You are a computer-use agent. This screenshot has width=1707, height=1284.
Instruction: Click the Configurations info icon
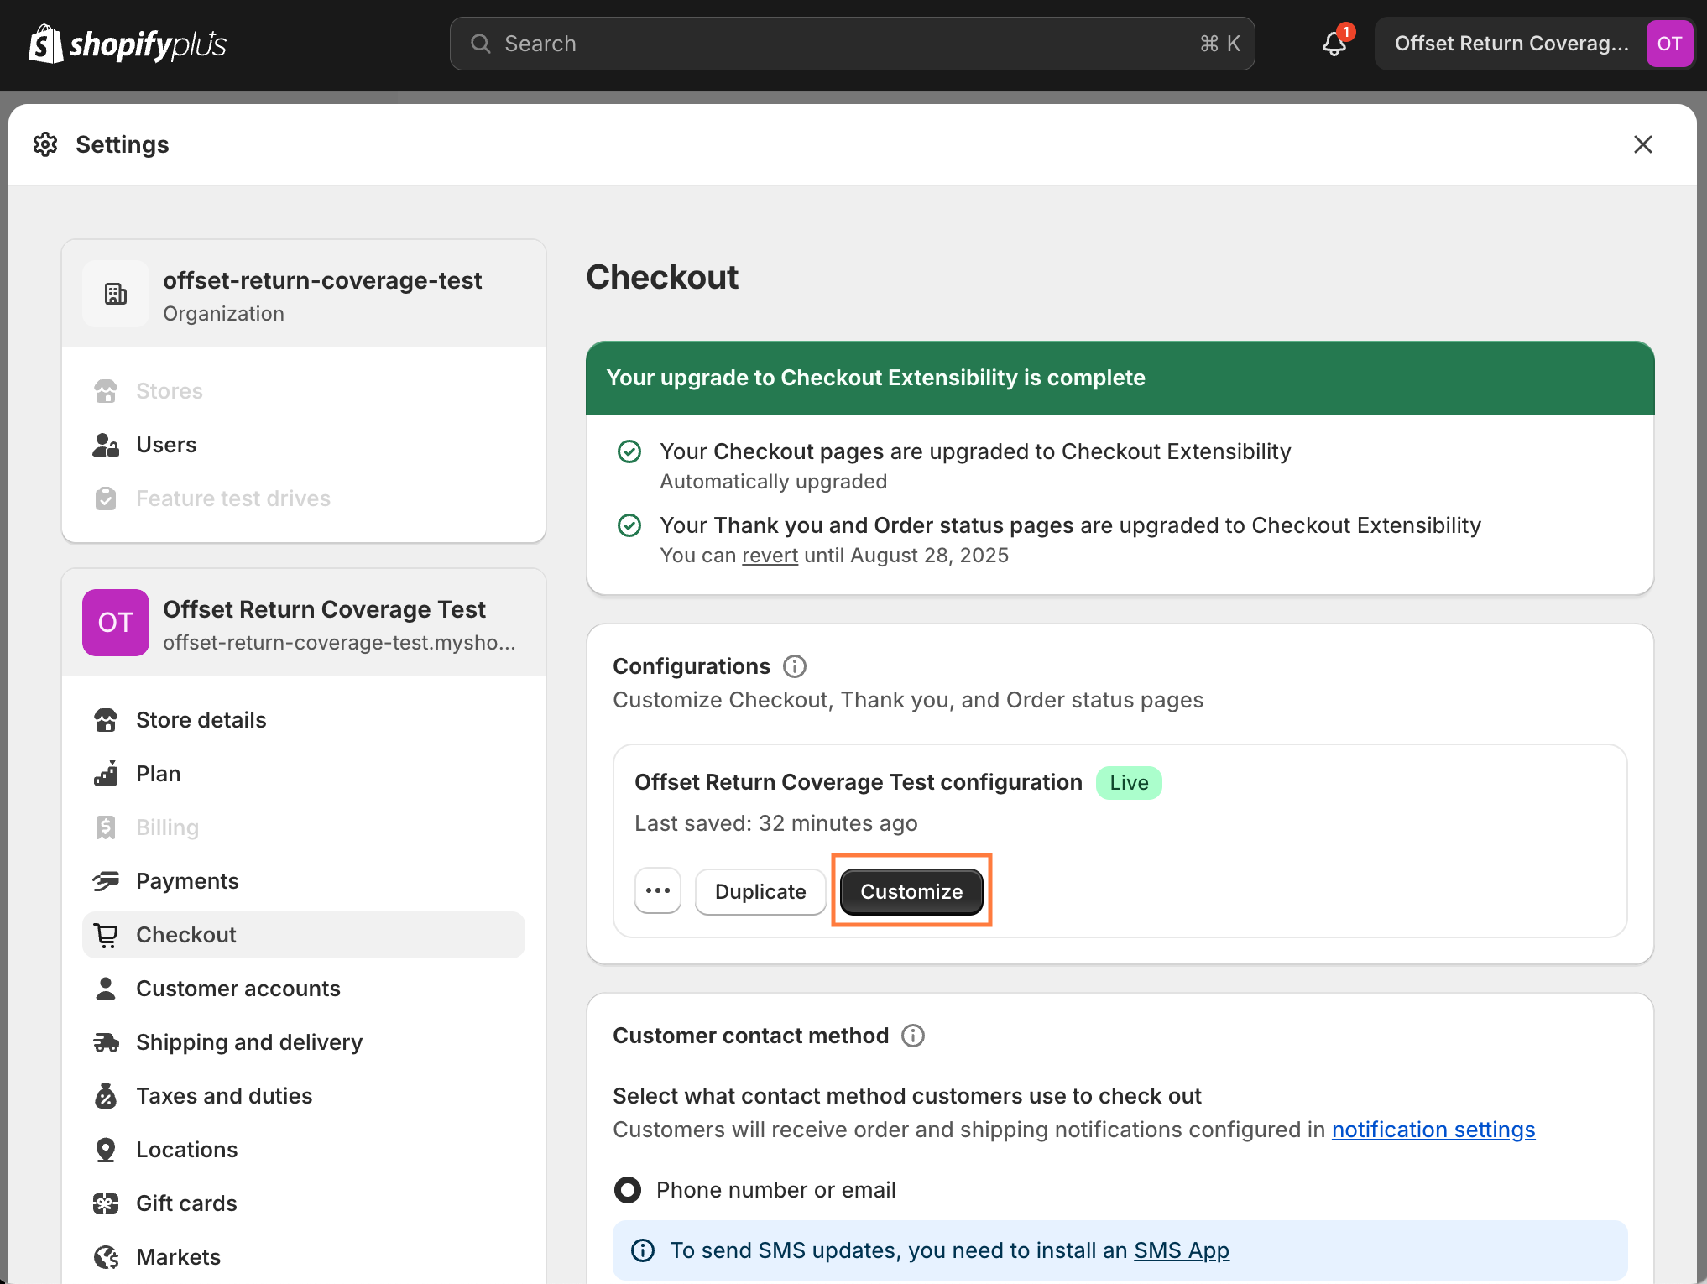794,666
